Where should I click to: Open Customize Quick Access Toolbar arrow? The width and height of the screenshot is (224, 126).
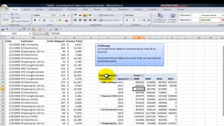pyautogui.click(x=61, y=29)
